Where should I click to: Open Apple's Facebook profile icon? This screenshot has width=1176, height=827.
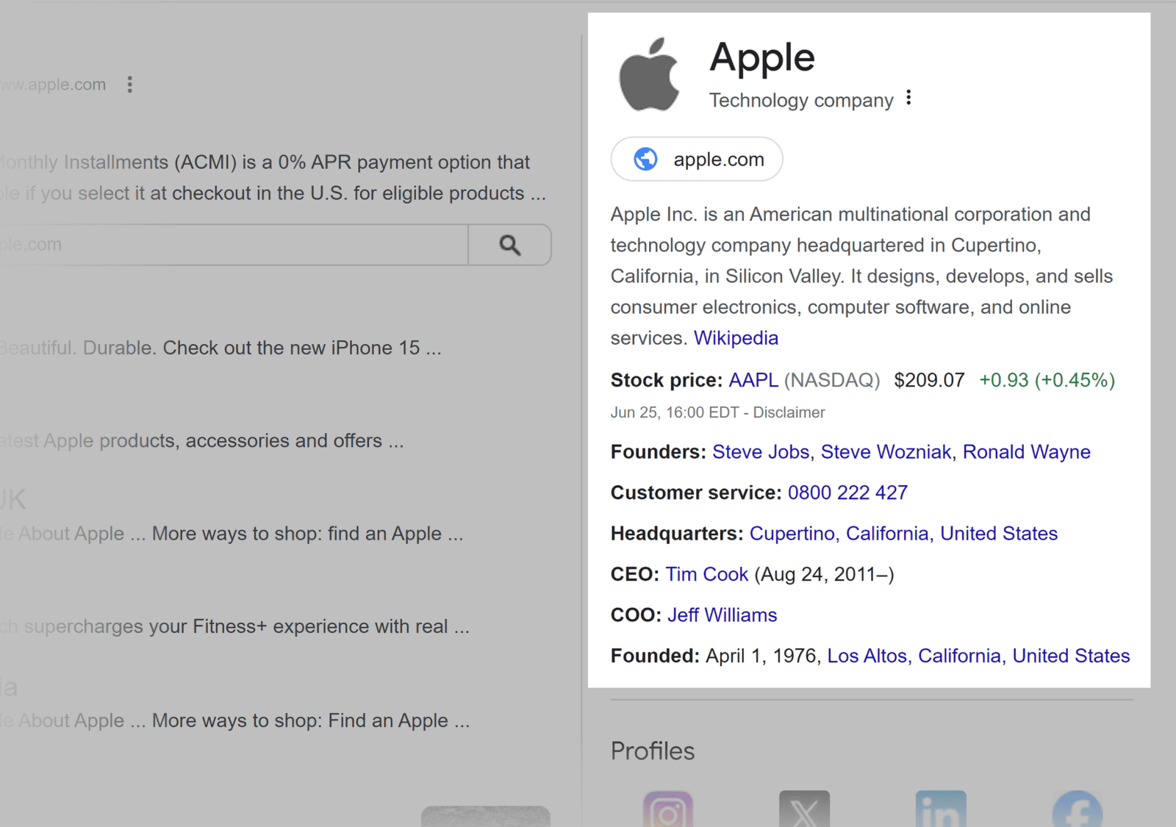point(1077,812)
